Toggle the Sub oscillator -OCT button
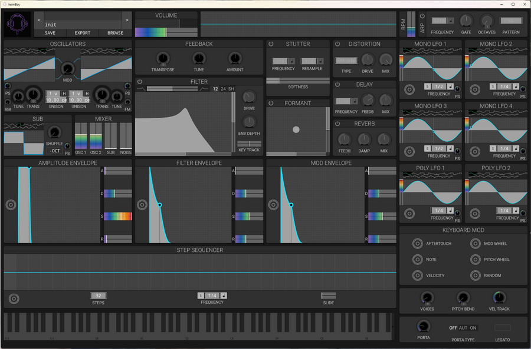This screenshot has height=349, width=531. (54, 151)
